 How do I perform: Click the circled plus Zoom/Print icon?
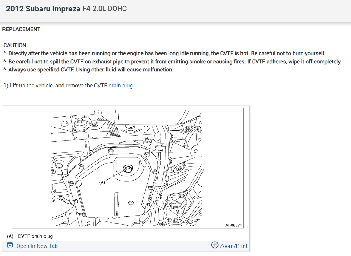tap(215, 245)
